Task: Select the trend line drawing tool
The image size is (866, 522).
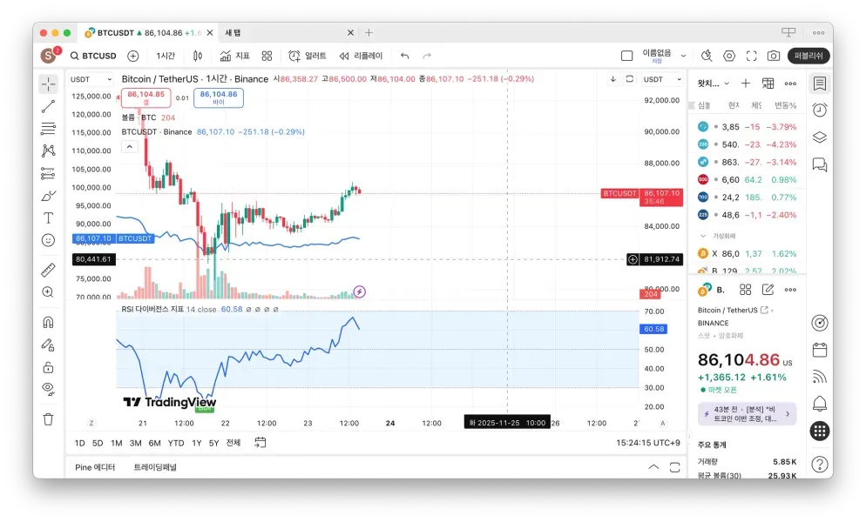Action: [x=49, y=106]
